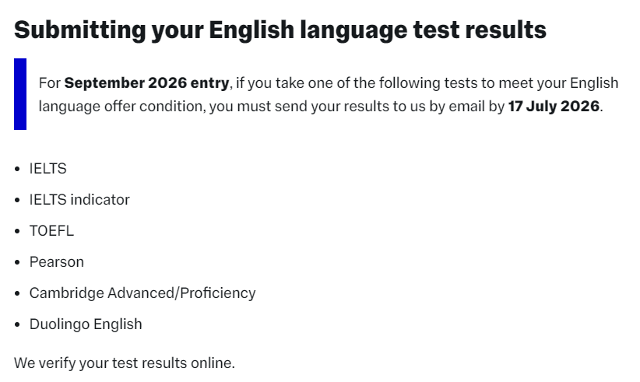Screen dimensions: 640x382
Task: Select the 'IELTS indicator' list item
Action: (79, 200)
